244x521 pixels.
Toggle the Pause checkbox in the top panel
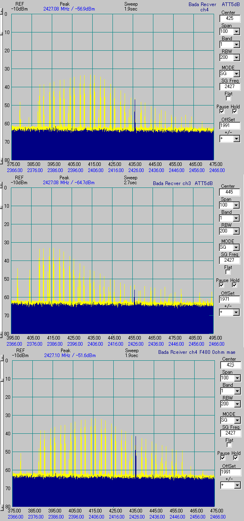(x=222, y=111)
